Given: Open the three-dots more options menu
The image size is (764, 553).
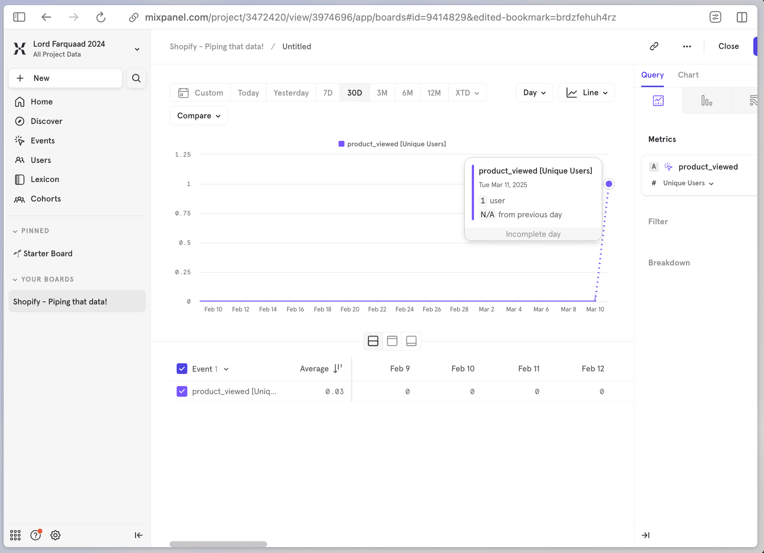Looking at the screenshot, I should coord(687,46).
